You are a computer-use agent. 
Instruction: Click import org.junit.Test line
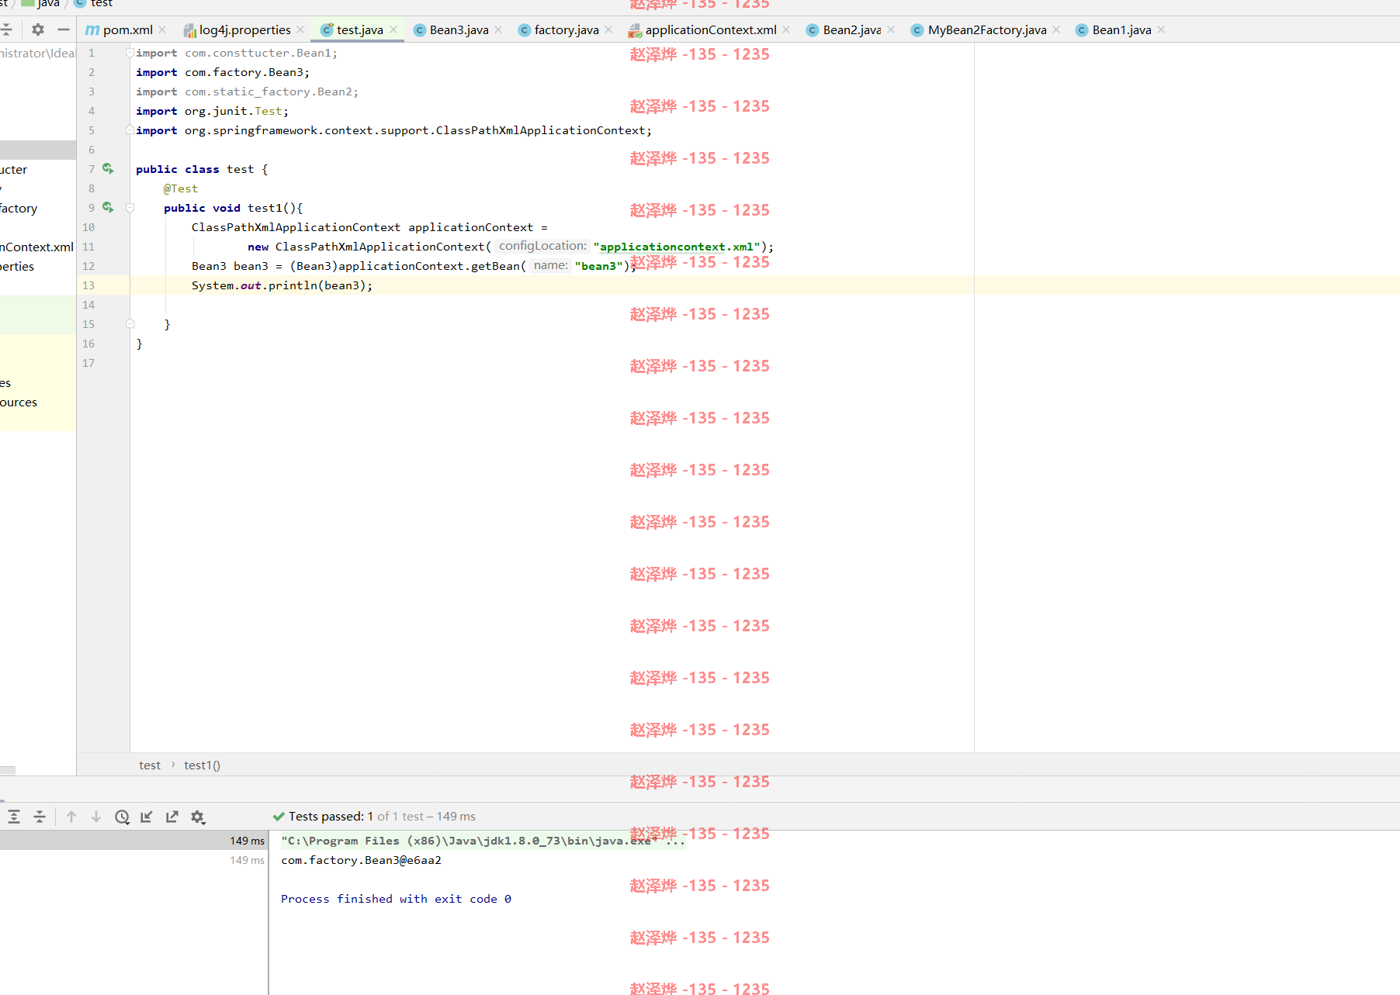click(x=212, y=111)
